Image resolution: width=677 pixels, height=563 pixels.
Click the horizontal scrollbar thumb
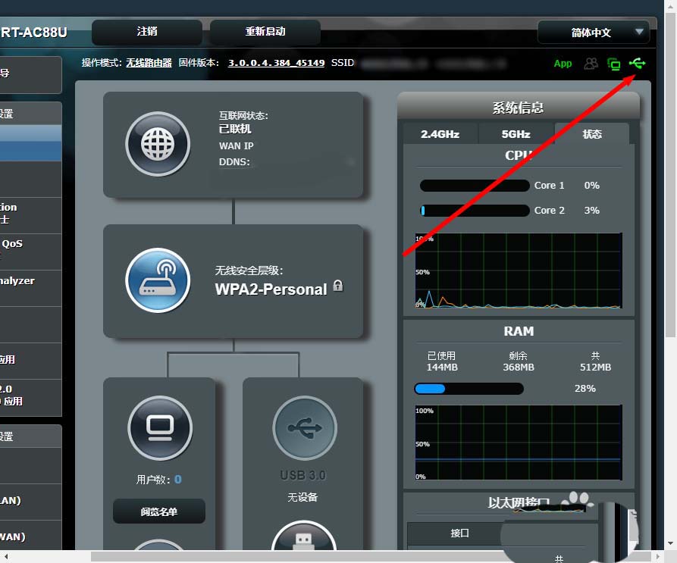pyautogui.click(x=370, y=556)
